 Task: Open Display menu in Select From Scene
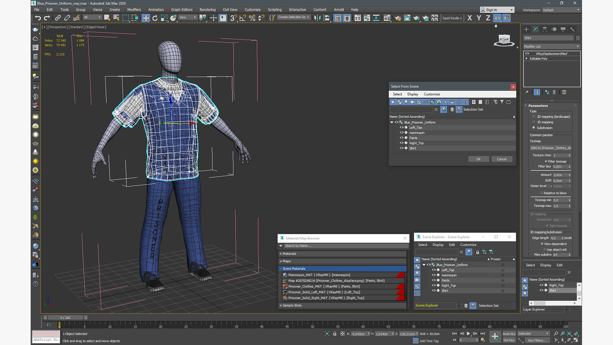[x=412, y=94]
